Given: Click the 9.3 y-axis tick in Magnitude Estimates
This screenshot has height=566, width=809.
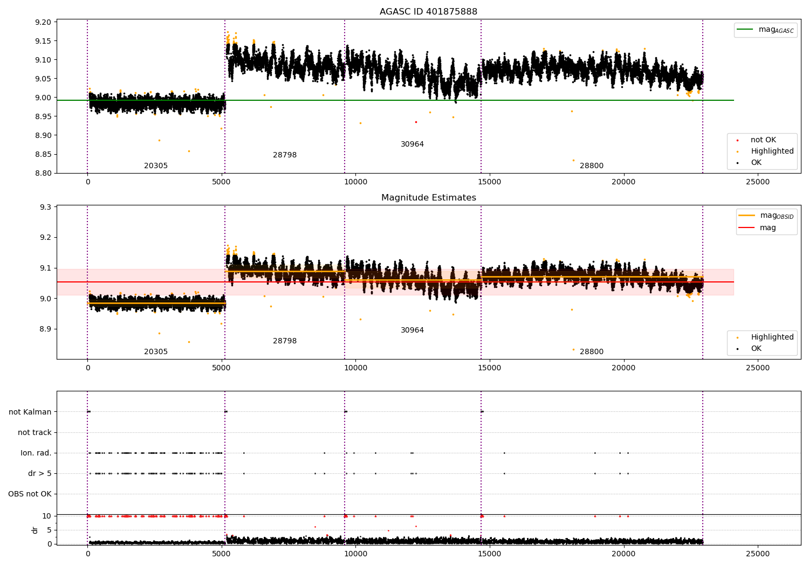Looking at the screenshot, I should point(45,208).
